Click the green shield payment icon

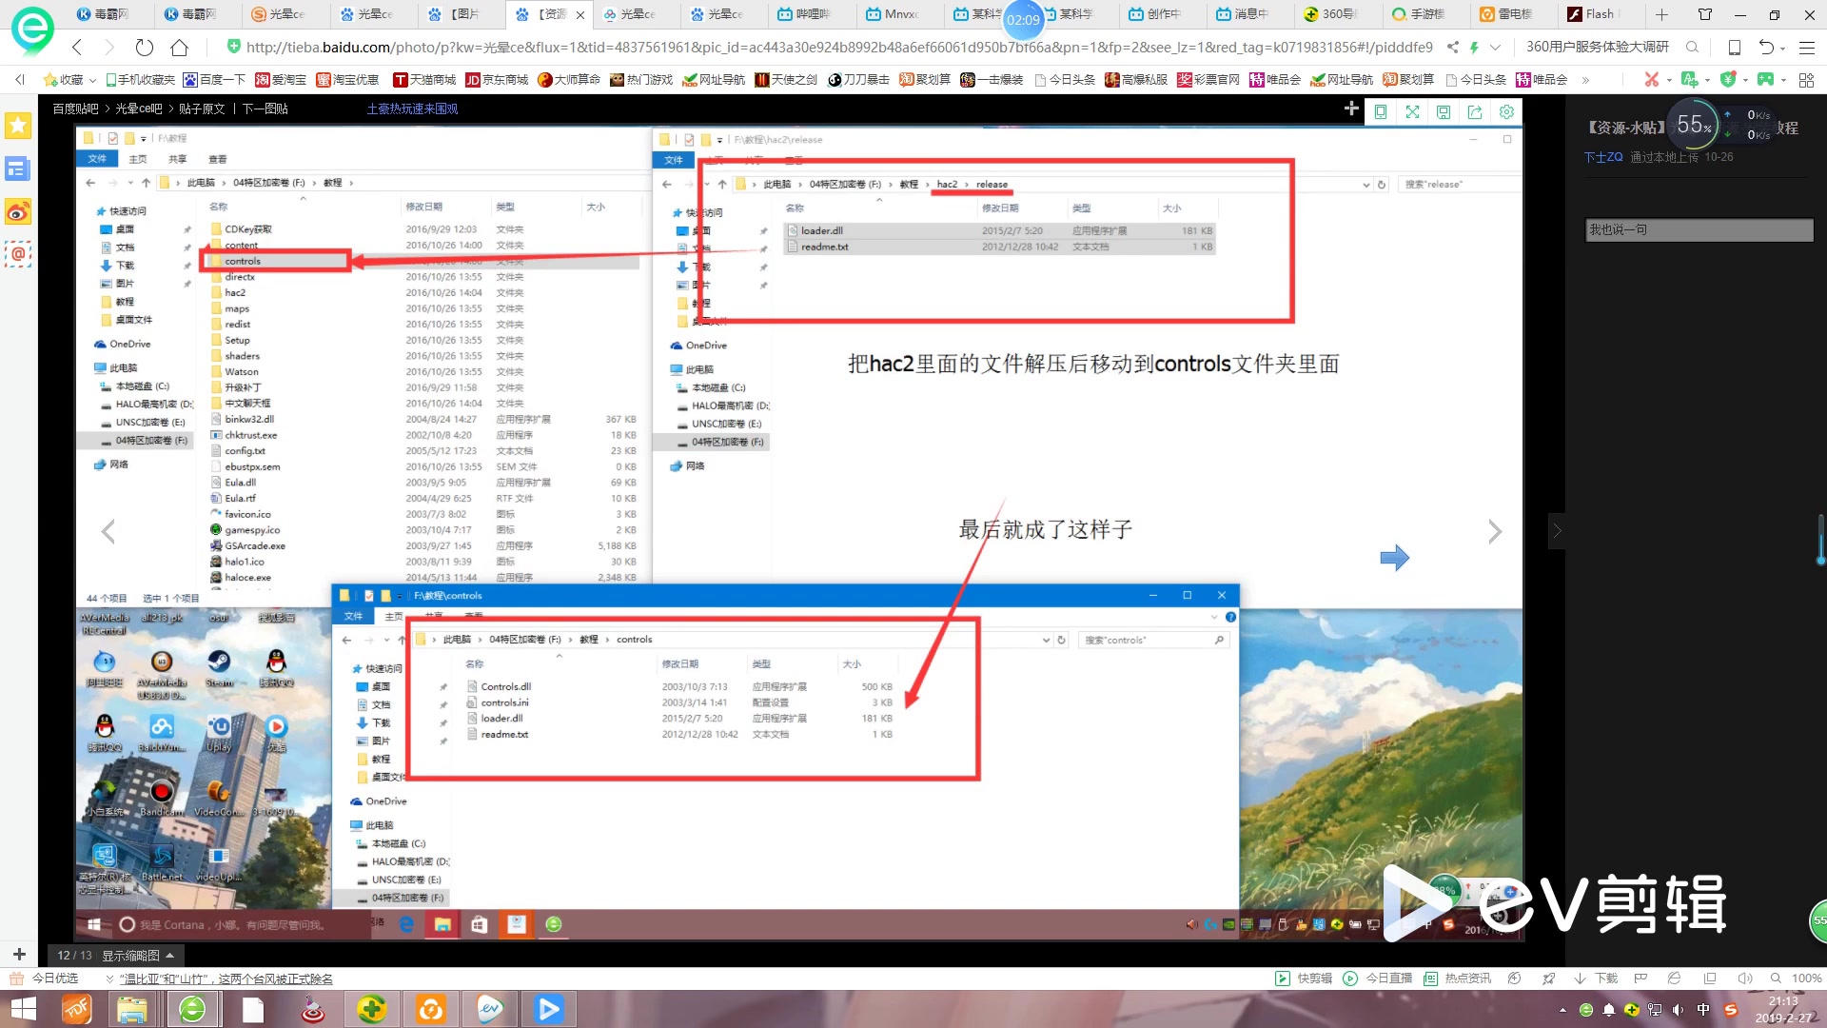1727,80
